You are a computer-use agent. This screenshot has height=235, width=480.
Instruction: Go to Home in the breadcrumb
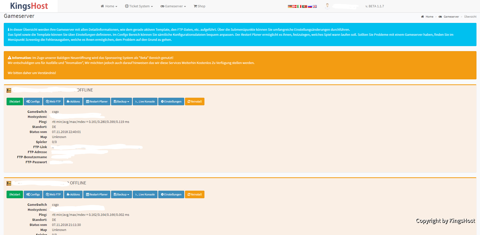[x=429, y=17]
